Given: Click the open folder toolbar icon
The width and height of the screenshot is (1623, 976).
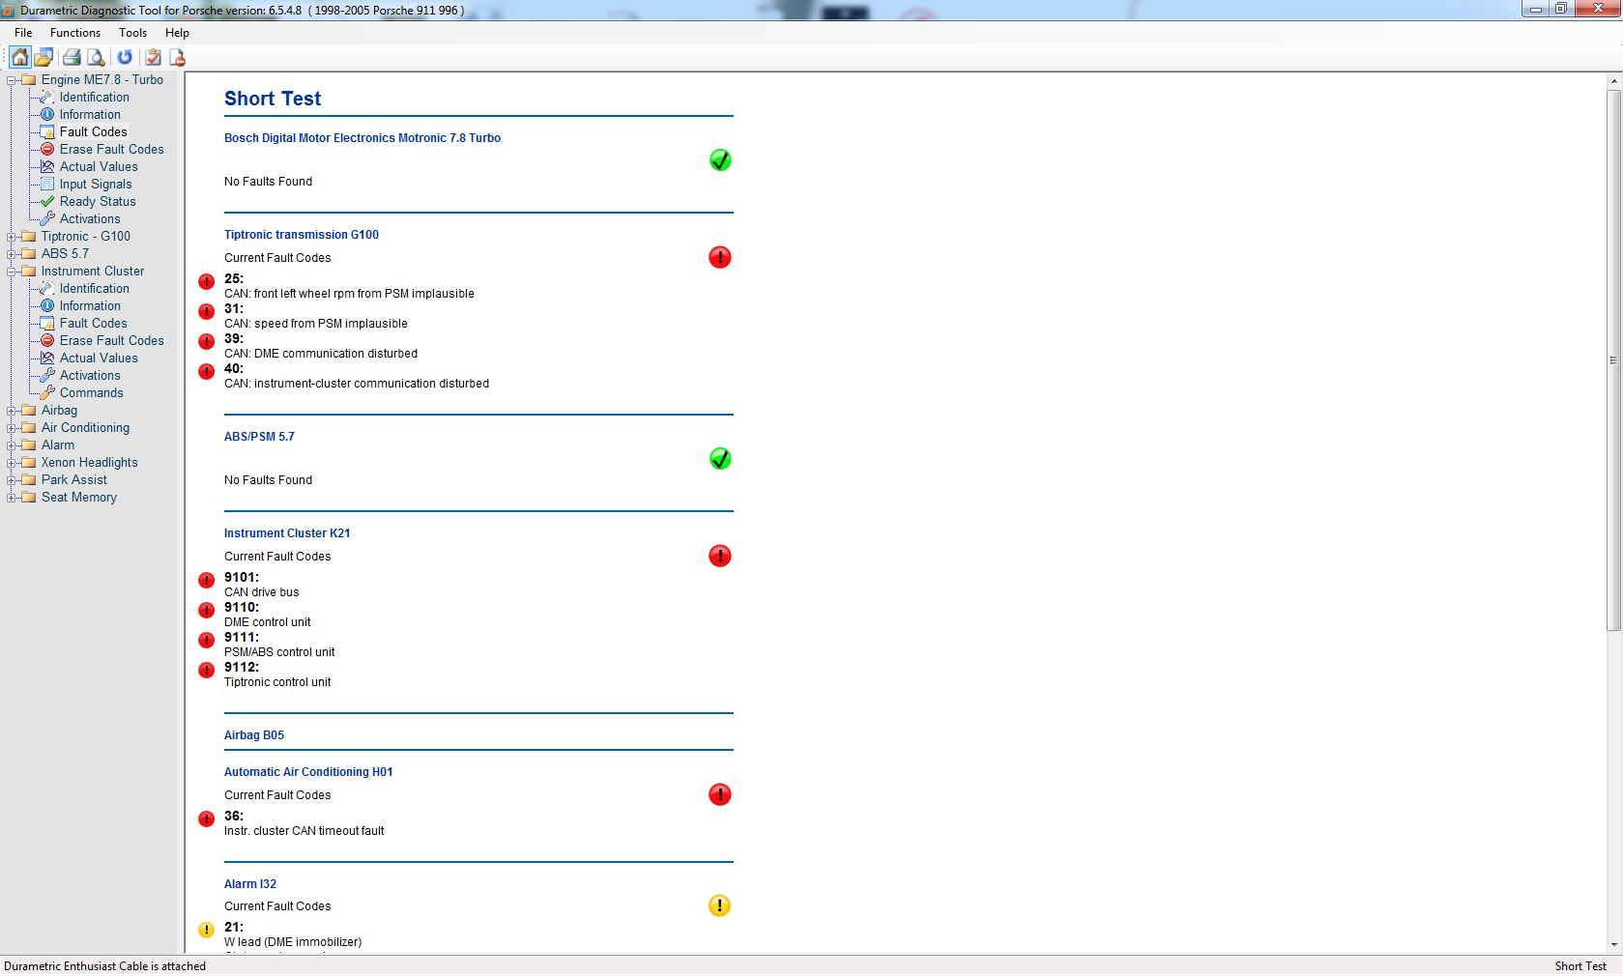Looking at the screenshot, I should click(43, 57).
